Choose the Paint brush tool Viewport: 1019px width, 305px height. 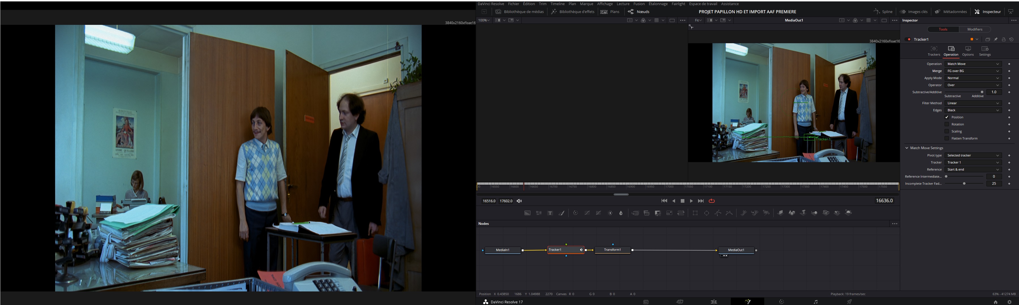pyautogui.click(x=561, y=213)
